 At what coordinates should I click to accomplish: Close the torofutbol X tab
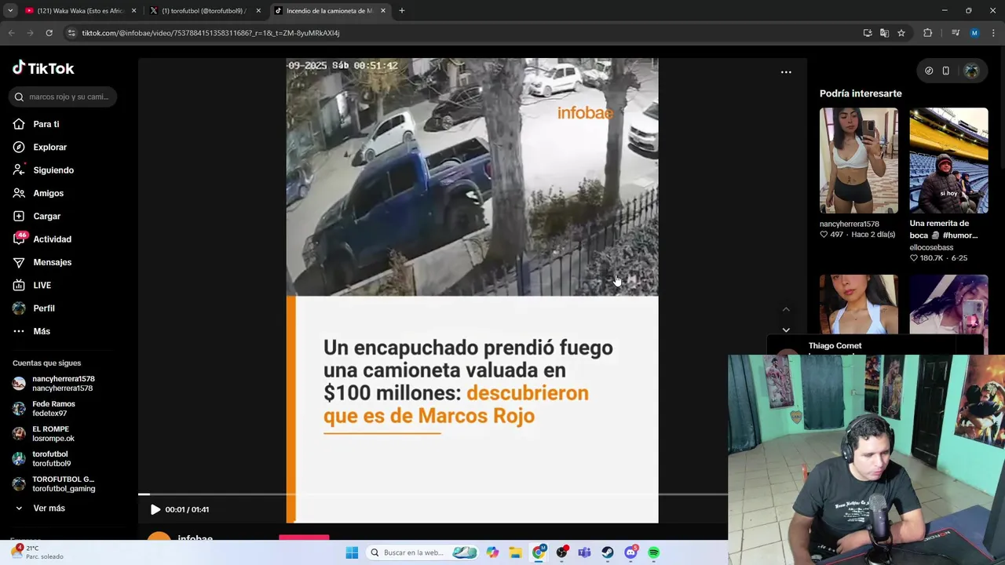[x=258, y=11]
